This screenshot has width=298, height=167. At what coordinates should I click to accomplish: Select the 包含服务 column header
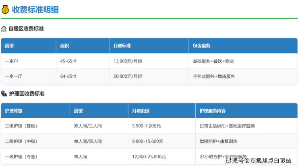[202, 46]
